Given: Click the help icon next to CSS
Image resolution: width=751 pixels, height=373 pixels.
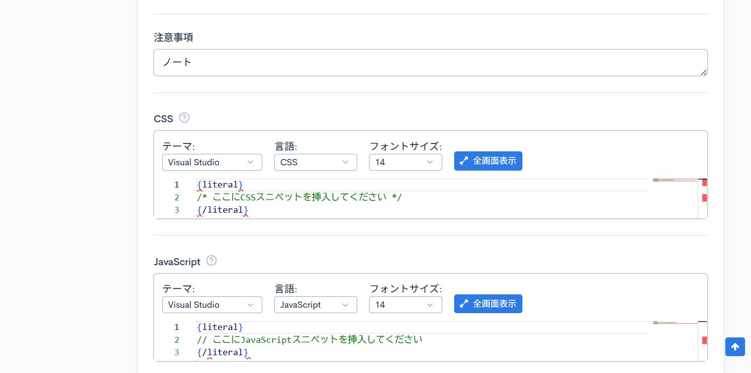Looking at the screenshot, I should [x=184, y=118].
